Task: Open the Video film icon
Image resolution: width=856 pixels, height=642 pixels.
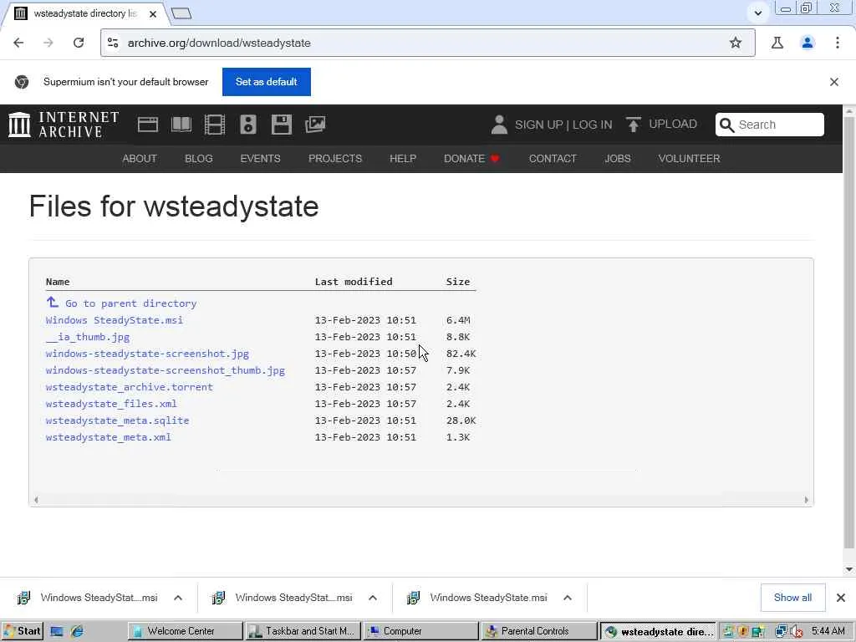Action: [215, 125]
